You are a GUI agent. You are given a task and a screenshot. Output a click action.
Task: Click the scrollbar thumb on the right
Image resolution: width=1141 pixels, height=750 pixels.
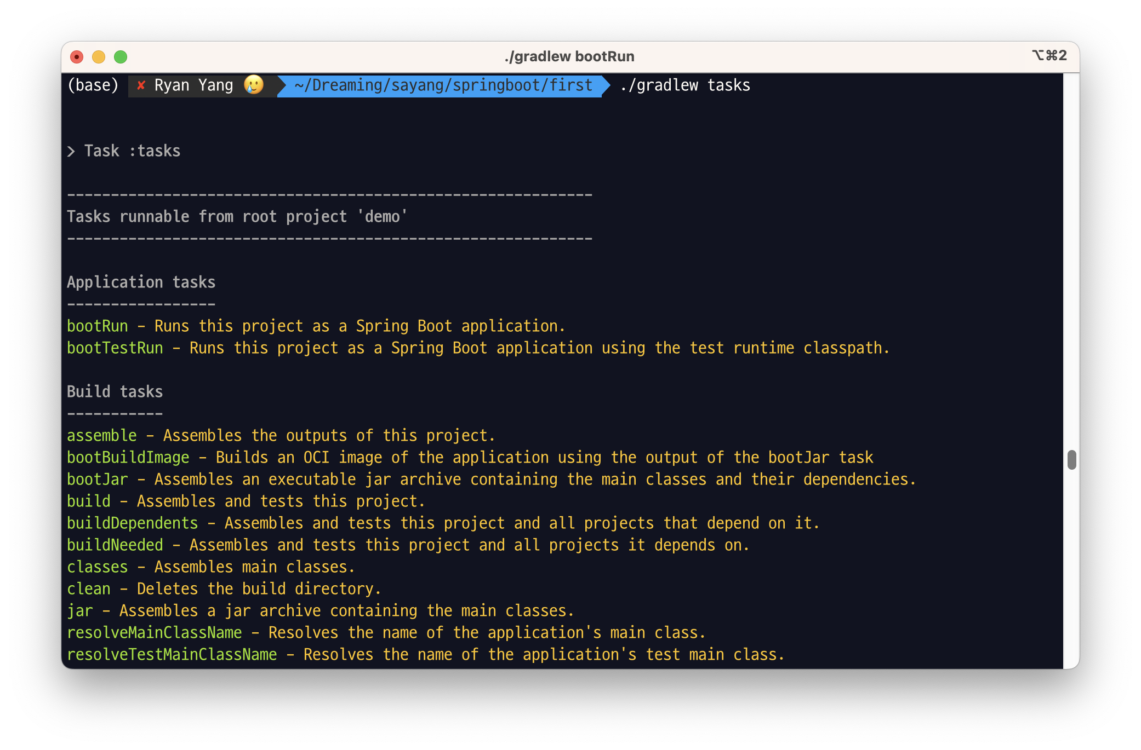pyautogui.click(x=1071, y=459)
